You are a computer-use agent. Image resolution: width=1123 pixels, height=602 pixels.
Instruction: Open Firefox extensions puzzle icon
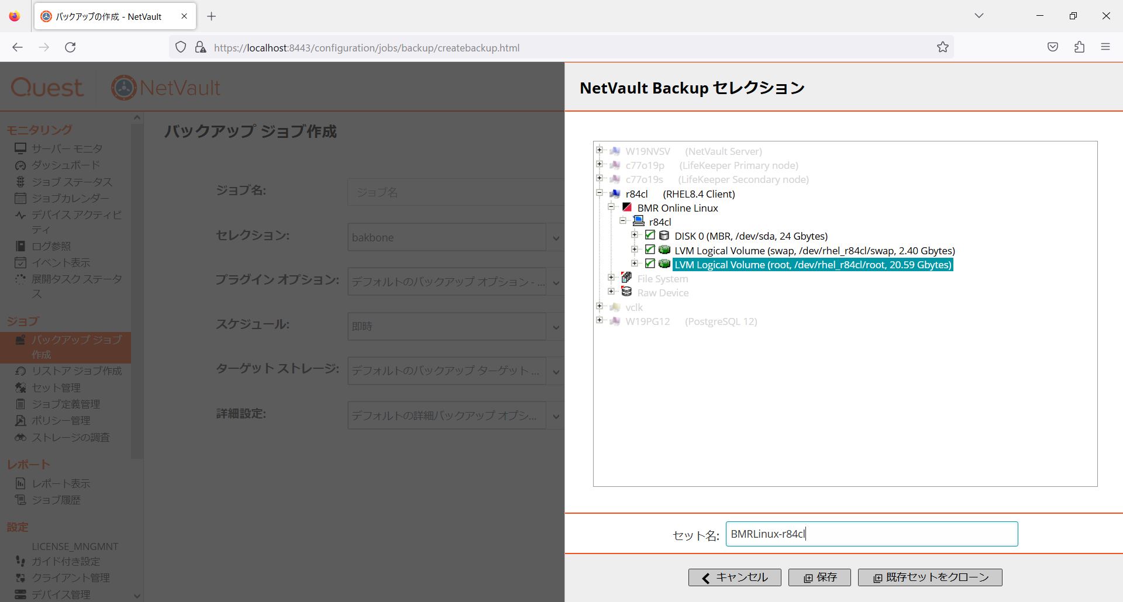point(1079,47)
